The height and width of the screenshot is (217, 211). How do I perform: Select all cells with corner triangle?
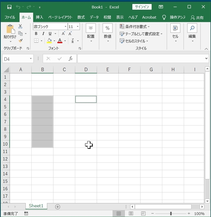tap(6, 70)
